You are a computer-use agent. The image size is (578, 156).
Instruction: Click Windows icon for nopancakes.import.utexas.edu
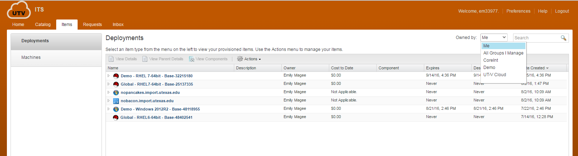click(116, 93)
